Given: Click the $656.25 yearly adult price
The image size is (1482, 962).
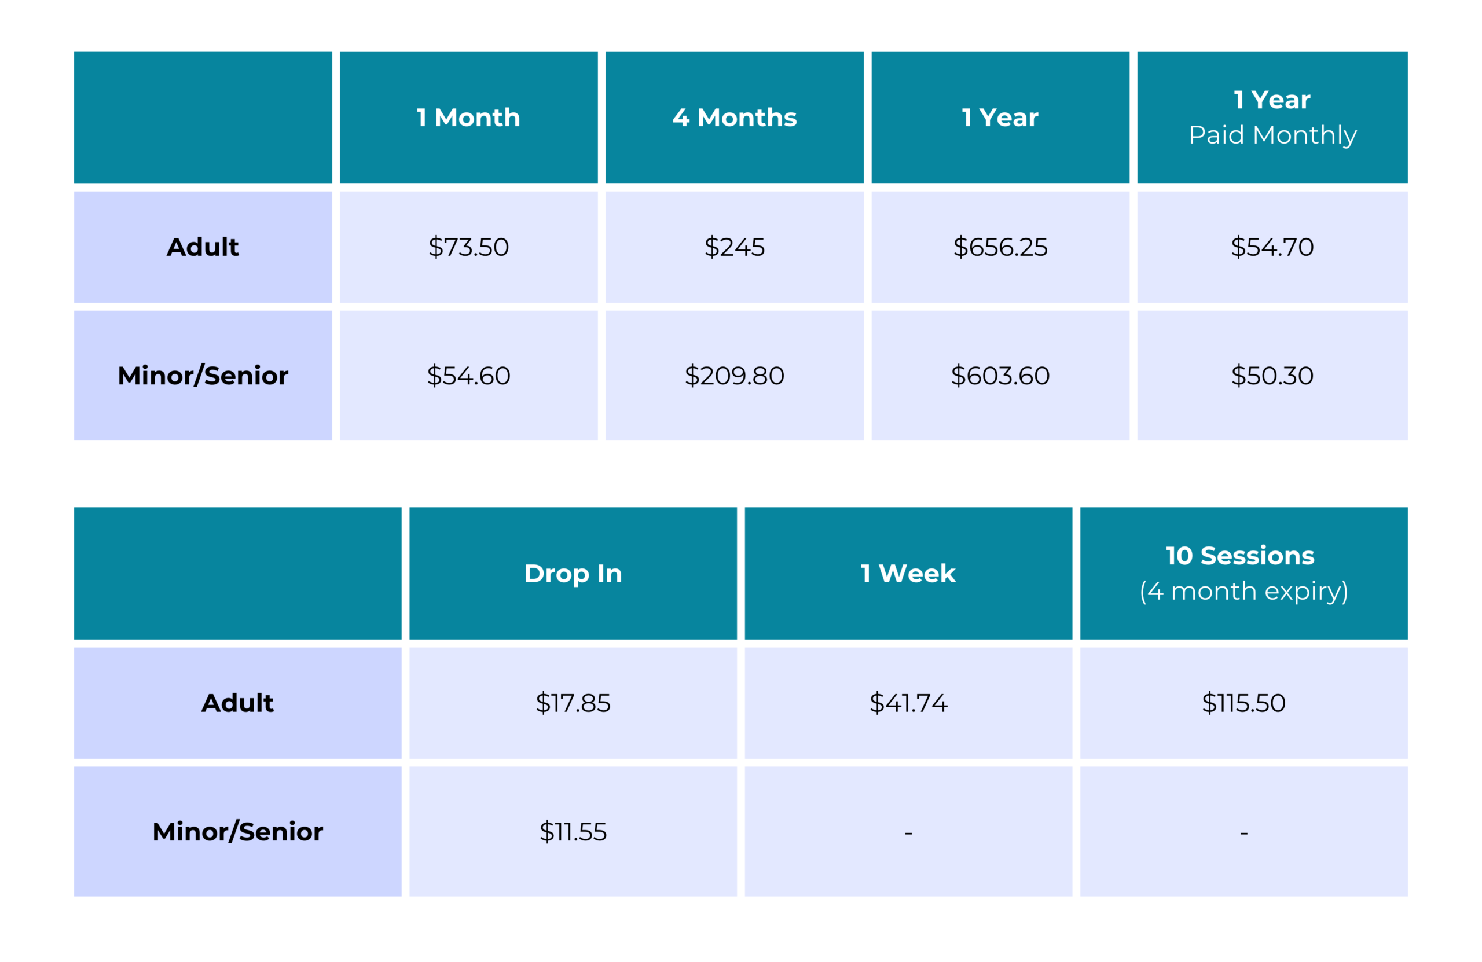Looking at the screenshot, I should click(x=1000, y=247).
